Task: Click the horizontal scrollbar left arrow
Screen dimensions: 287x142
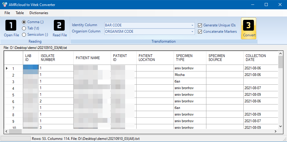Action: pos(6,131)
